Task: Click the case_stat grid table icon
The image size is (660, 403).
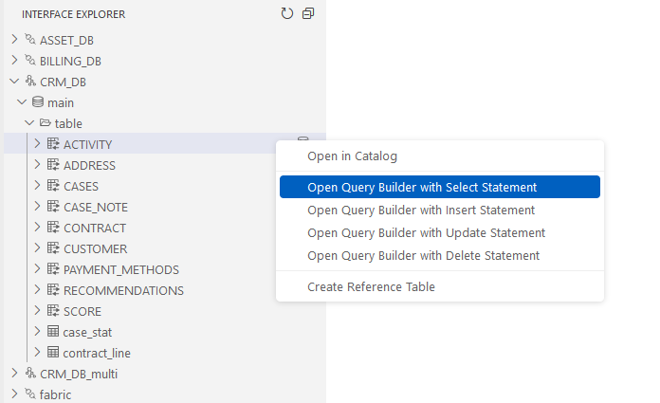Action: point(53,332)
